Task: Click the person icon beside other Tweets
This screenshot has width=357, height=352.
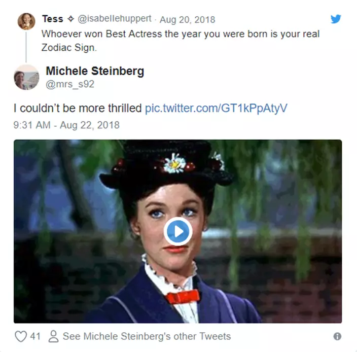Action: click(53, 336)
